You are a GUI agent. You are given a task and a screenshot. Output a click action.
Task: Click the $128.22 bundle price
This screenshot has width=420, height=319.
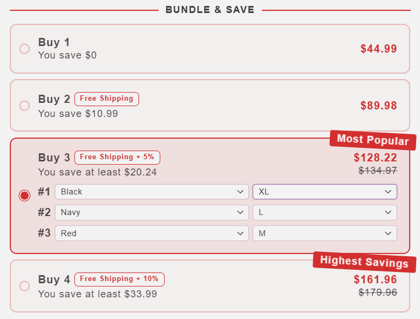375,158
